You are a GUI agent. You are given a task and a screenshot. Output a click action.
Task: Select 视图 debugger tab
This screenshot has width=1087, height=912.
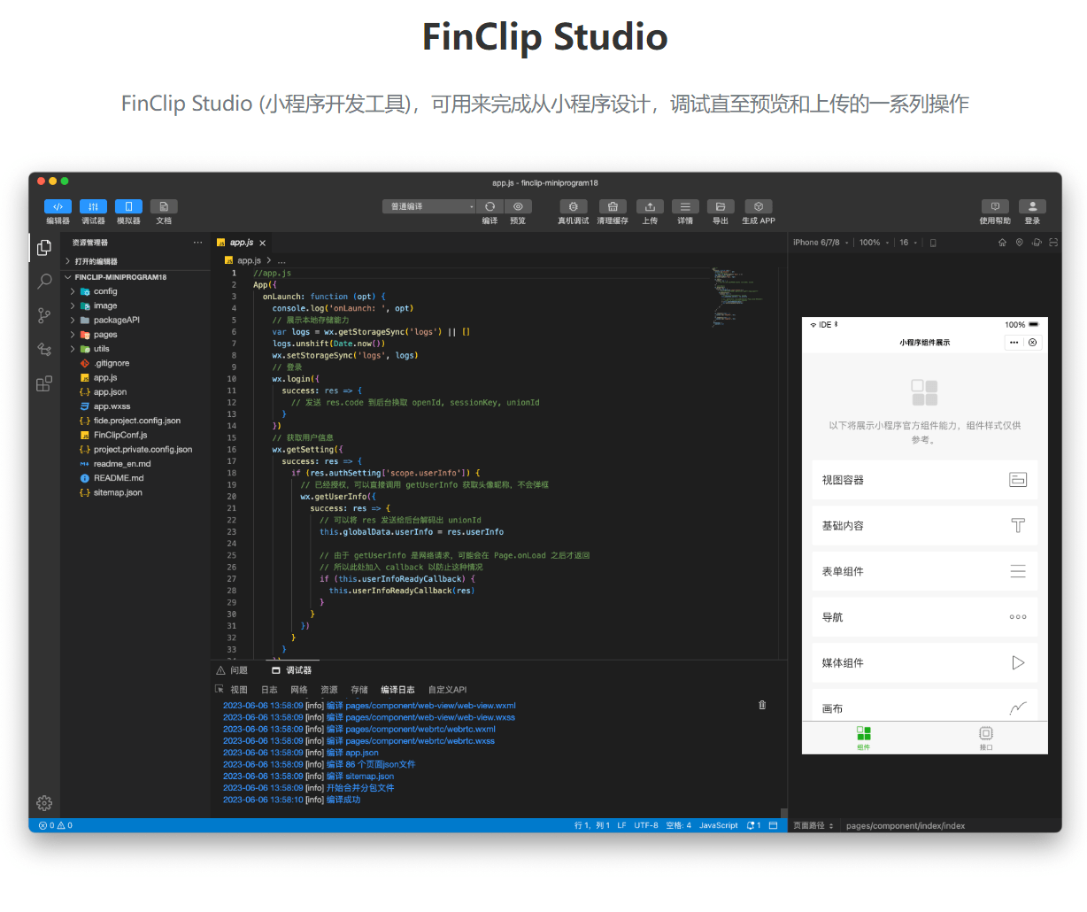pyautogui.click(x=239, y=690)
